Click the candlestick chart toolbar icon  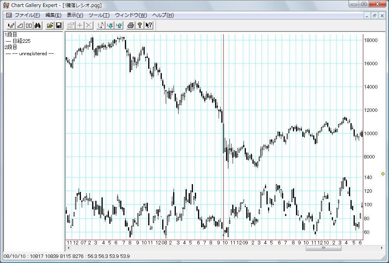pos(11,26)
